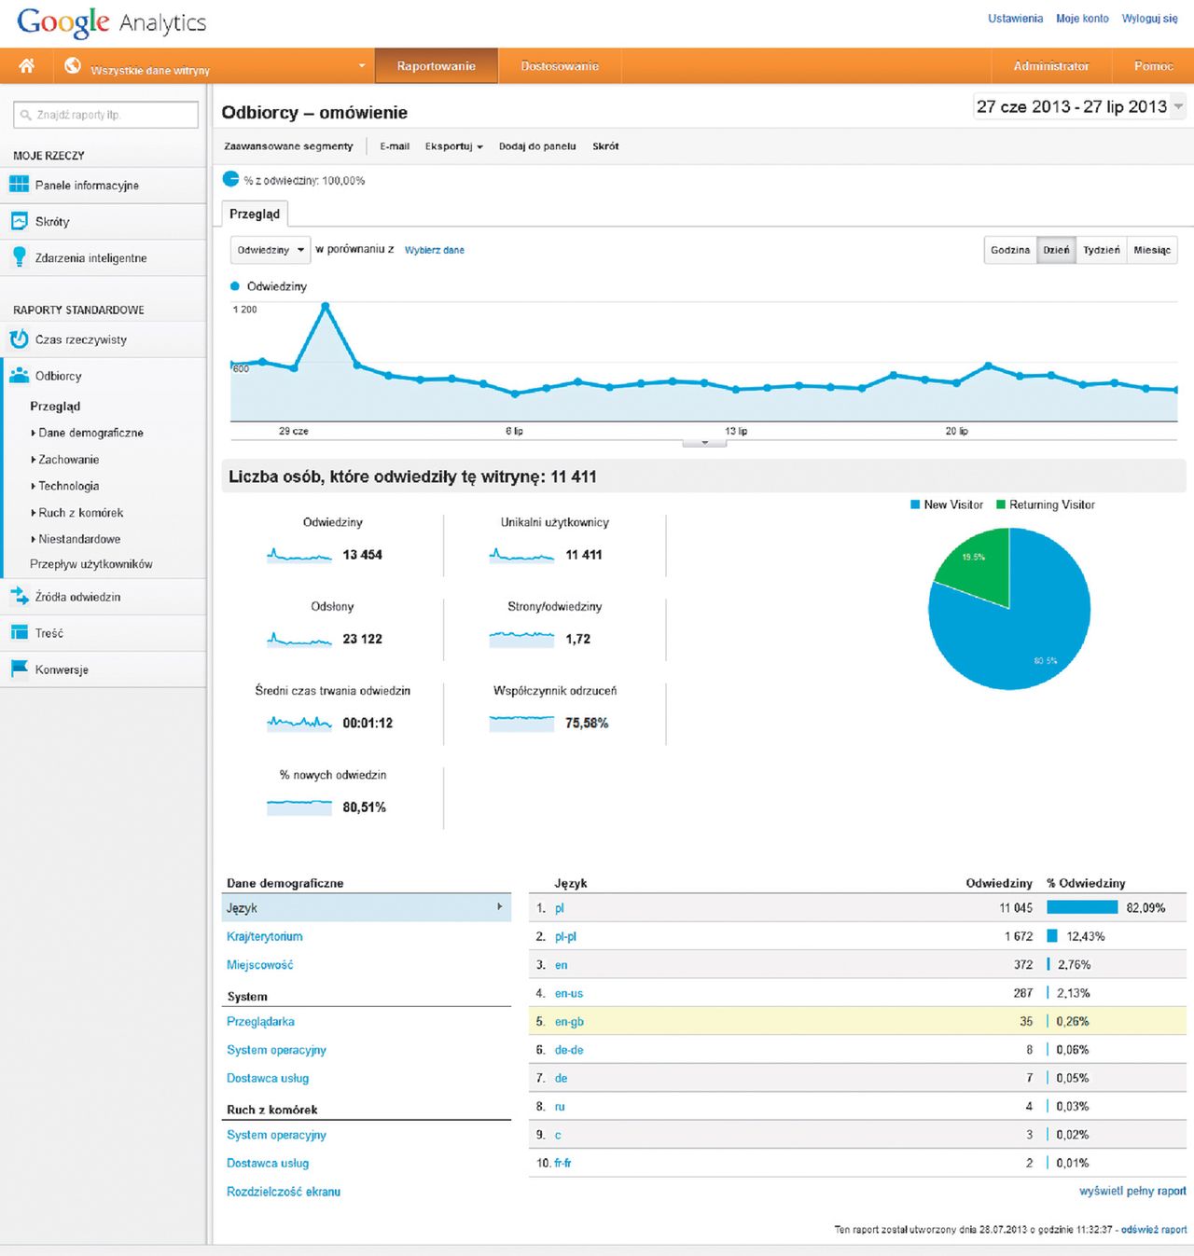
Task: Click the Unikalni użytkownicy sparkline
Action: [521, 555]
